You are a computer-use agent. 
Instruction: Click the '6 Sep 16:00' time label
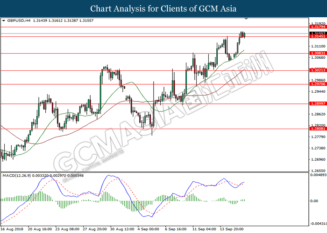pos(176,229)
